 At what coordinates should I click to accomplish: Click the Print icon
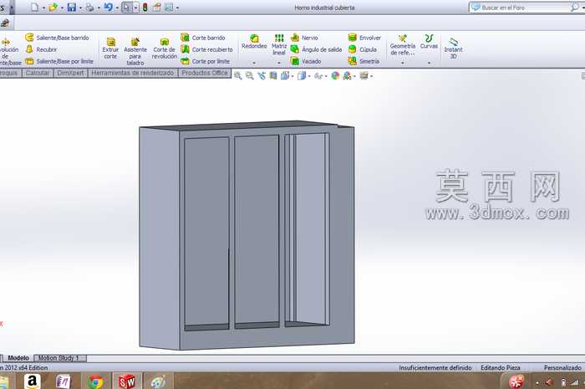[x=89, y=7]
